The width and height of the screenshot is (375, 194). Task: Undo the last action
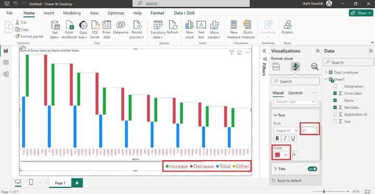[x=16, y=4]
